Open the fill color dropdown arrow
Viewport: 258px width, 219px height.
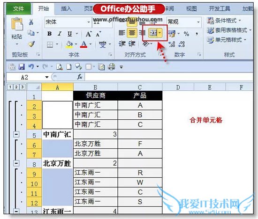pos(76,44)
